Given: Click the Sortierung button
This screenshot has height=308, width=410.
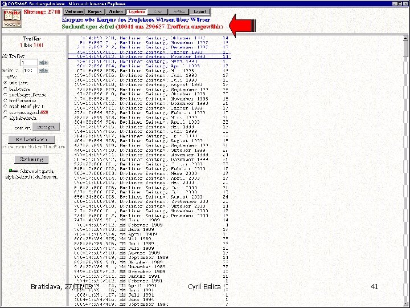Looking at the screenshot, I should [31, 159].
